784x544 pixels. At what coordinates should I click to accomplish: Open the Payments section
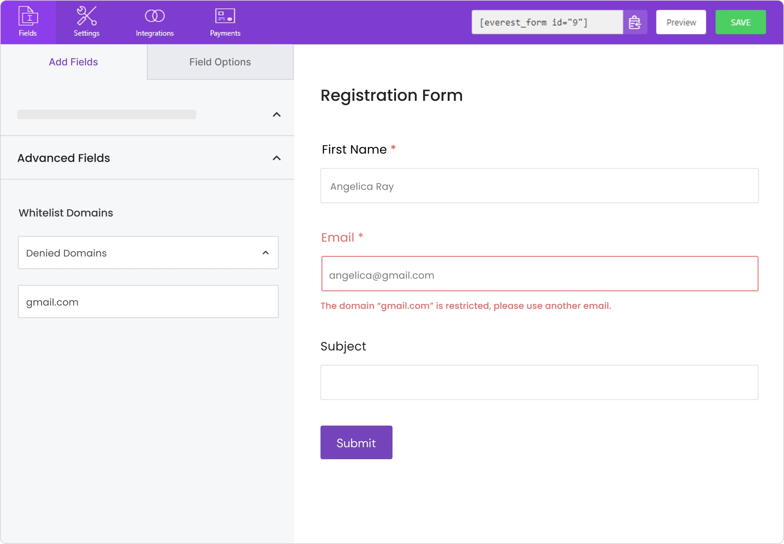(225, 22)
